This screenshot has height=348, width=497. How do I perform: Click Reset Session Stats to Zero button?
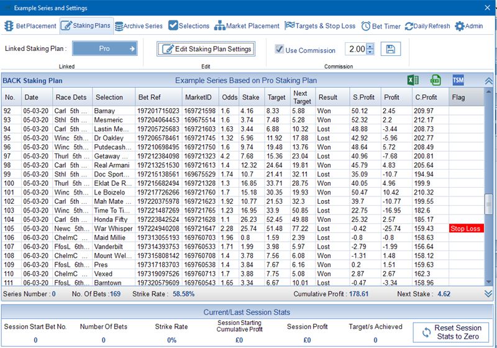(x=451, y=332)
